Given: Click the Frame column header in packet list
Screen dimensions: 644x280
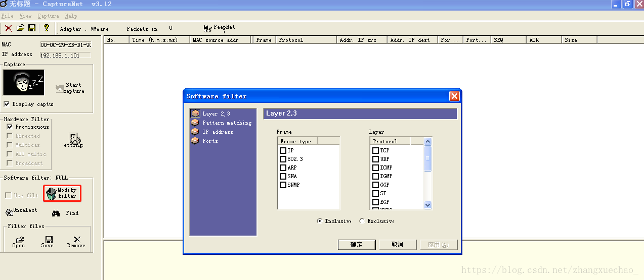Looking at the screenshot, I should [x=264, y=40].
